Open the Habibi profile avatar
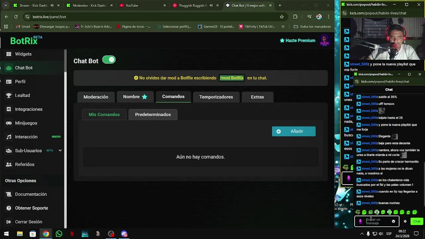 point(324,40)
